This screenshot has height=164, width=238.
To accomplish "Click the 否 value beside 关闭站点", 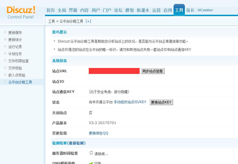I will (x=91, y=113).
